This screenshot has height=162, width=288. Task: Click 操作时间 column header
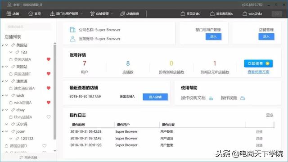pos(78,125)
